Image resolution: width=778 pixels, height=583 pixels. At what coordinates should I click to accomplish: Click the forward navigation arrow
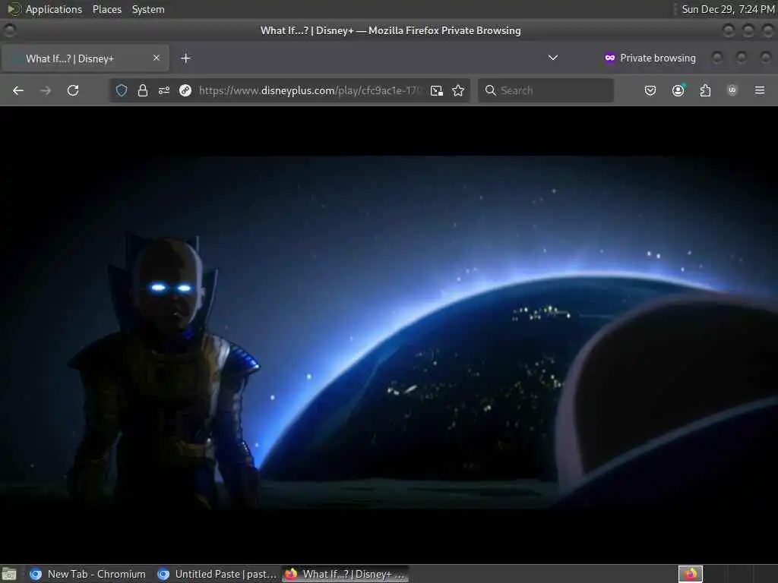45,90
